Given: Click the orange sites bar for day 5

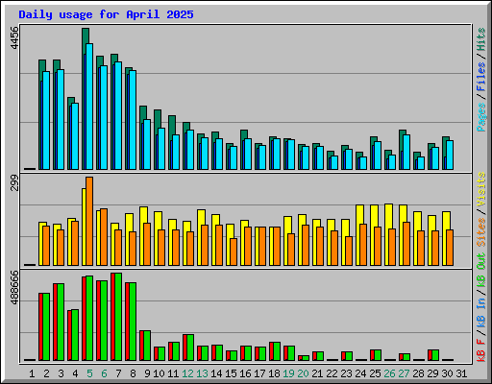Looking at the screenshot, I should 89,221.
